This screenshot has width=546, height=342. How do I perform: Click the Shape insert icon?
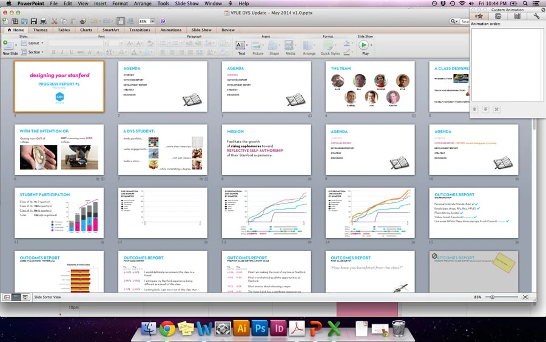point(274,46)
